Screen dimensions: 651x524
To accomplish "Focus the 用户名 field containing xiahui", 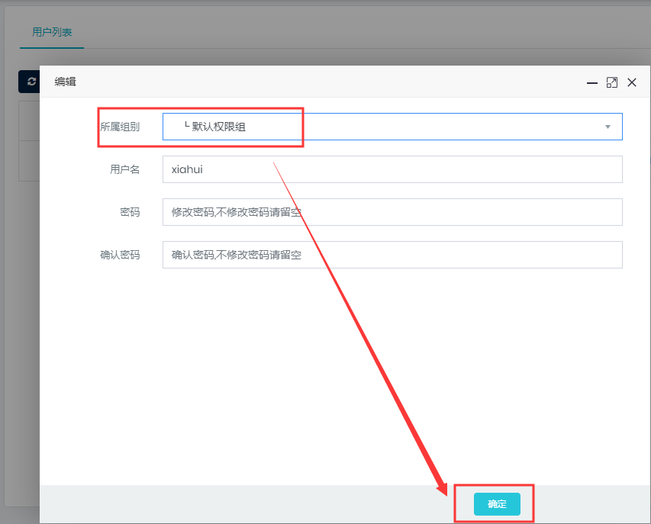I will pos(392,169).
